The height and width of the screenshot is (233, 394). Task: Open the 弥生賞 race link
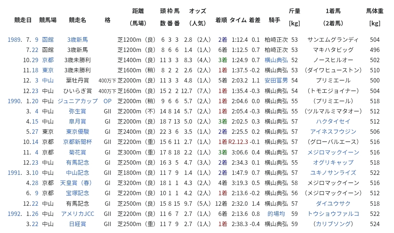[x=77, y=111]
